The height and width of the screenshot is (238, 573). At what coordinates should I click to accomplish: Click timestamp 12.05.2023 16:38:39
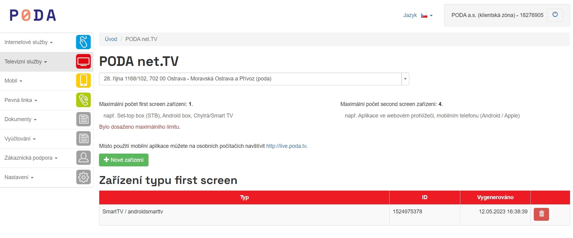click(503, 212)
